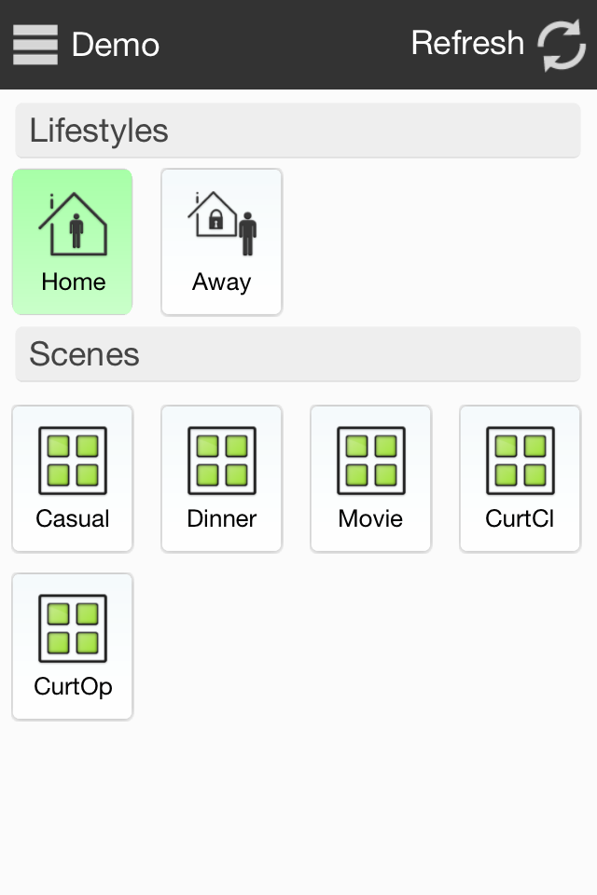Screen dimensions: 597x895
Task: Tap the Casual scene grid icon
Action: click(x=73, y=461)
